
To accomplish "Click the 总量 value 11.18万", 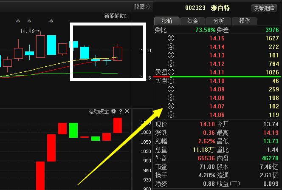I will click(203, 150).
